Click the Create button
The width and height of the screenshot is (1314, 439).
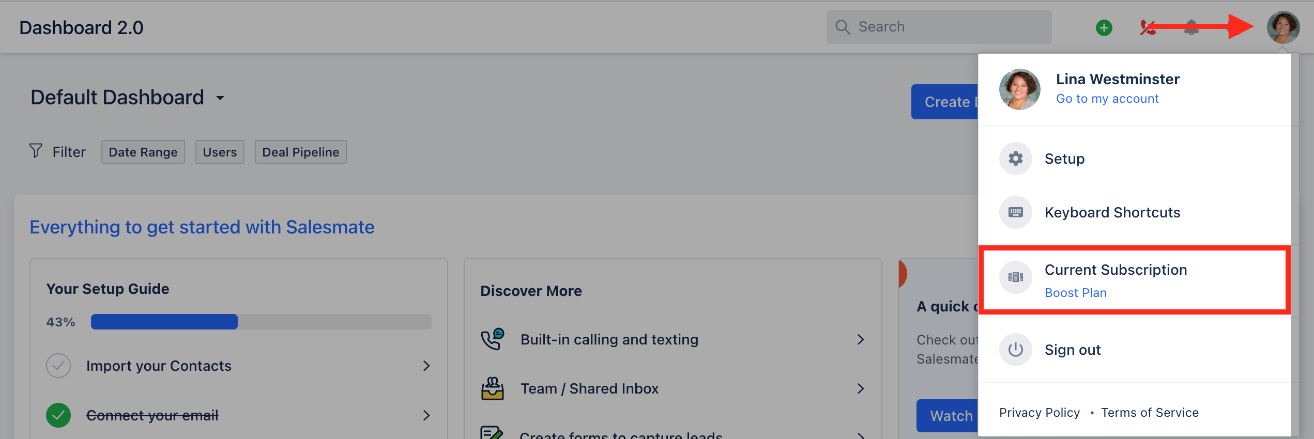[945, 102]
